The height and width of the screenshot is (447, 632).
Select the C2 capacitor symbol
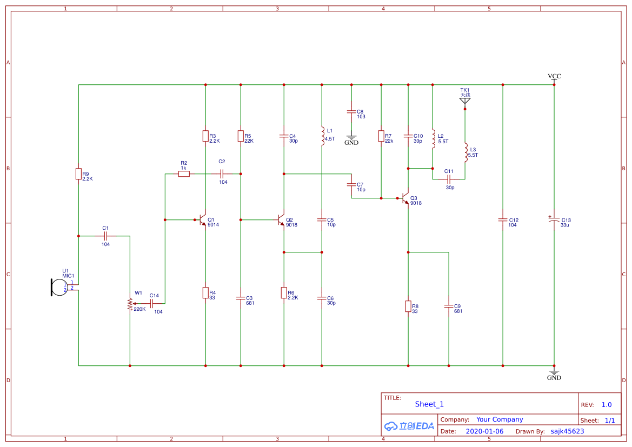(222, 174)
